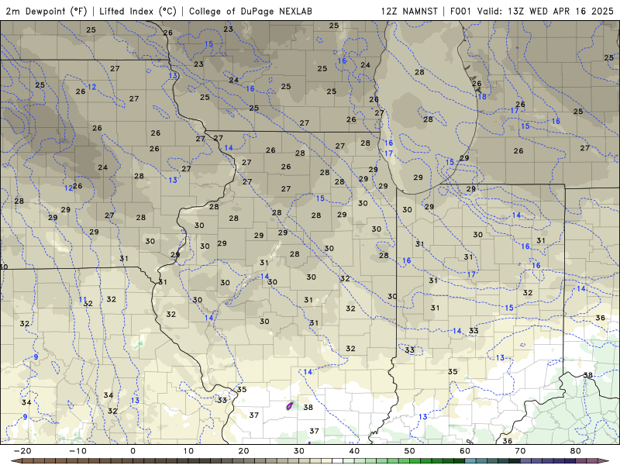Click the '-20' label on the color scale
The height and width of the screenshot is (465, 620).
click(x=22, y=451)
